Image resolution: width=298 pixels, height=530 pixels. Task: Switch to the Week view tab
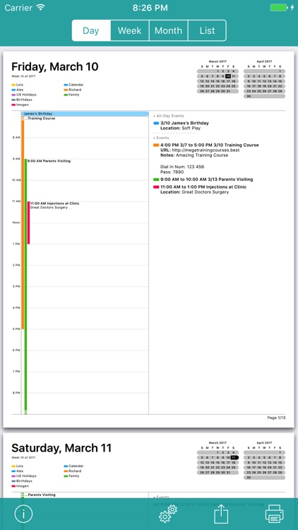click(130, 30)
